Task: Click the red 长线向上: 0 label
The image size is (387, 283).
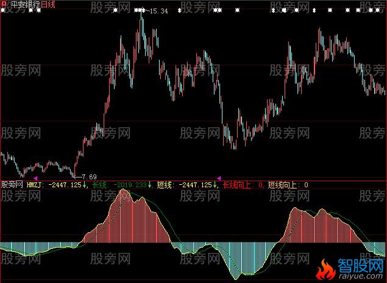Action: 243,185
